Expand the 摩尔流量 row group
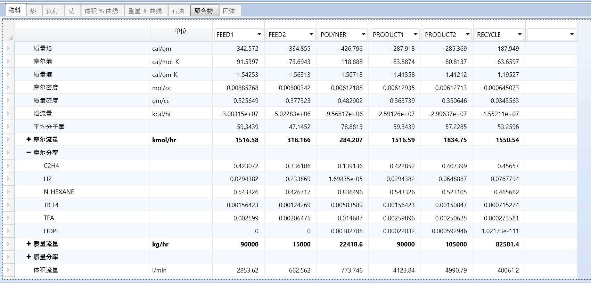The image size is (591, 284). (29, 139)
